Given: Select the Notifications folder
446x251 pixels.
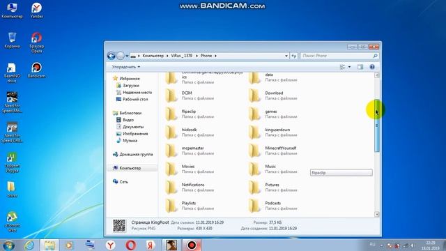Looking at the screenshot, I should point(189,188).
